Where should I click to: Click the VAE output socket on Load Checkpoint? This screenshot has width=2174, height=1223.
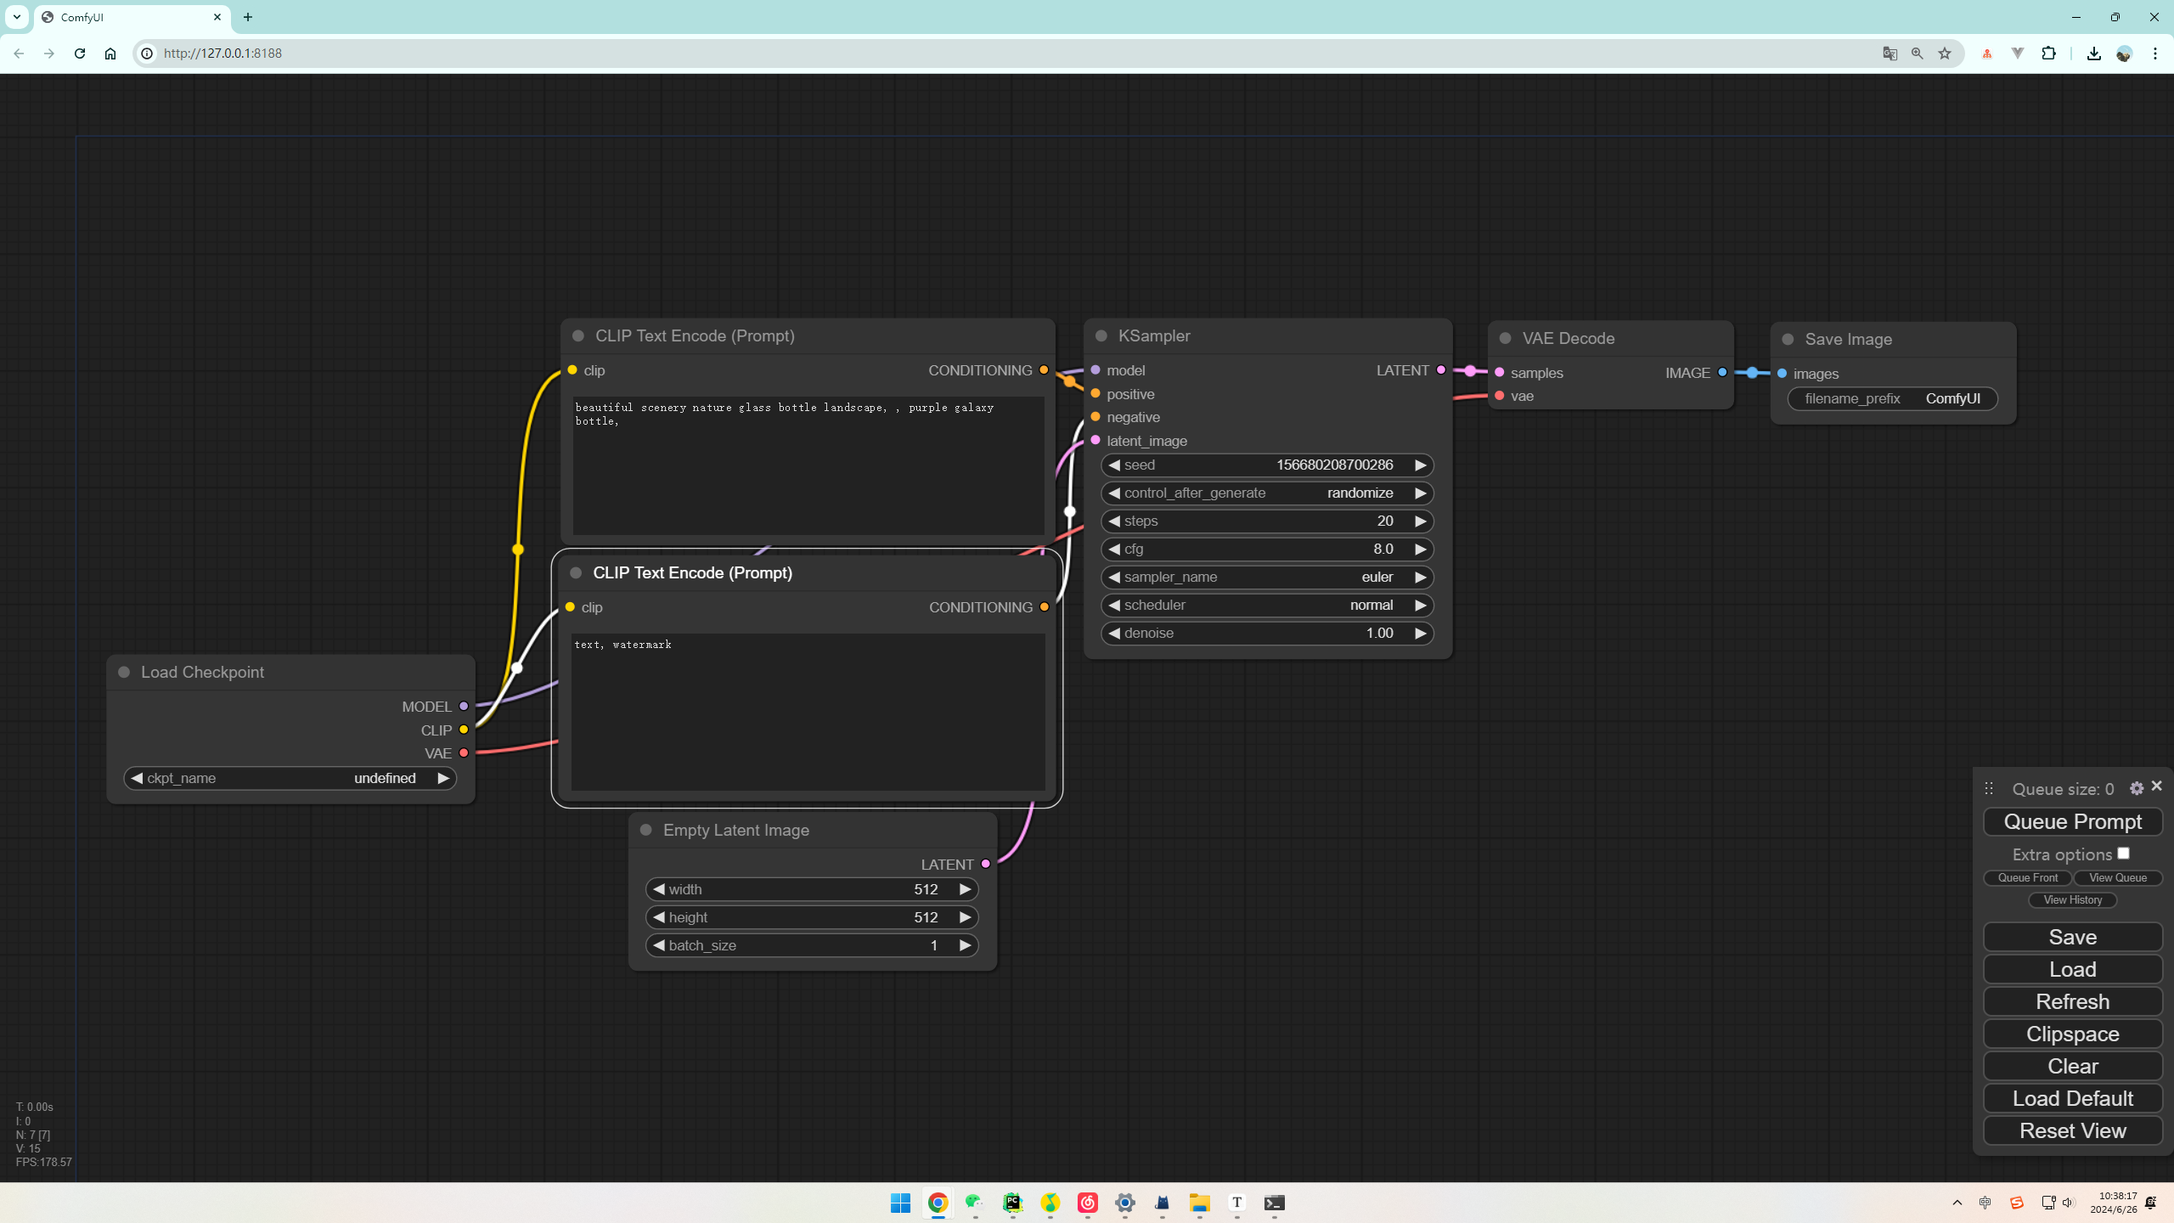tap(464, 752)
